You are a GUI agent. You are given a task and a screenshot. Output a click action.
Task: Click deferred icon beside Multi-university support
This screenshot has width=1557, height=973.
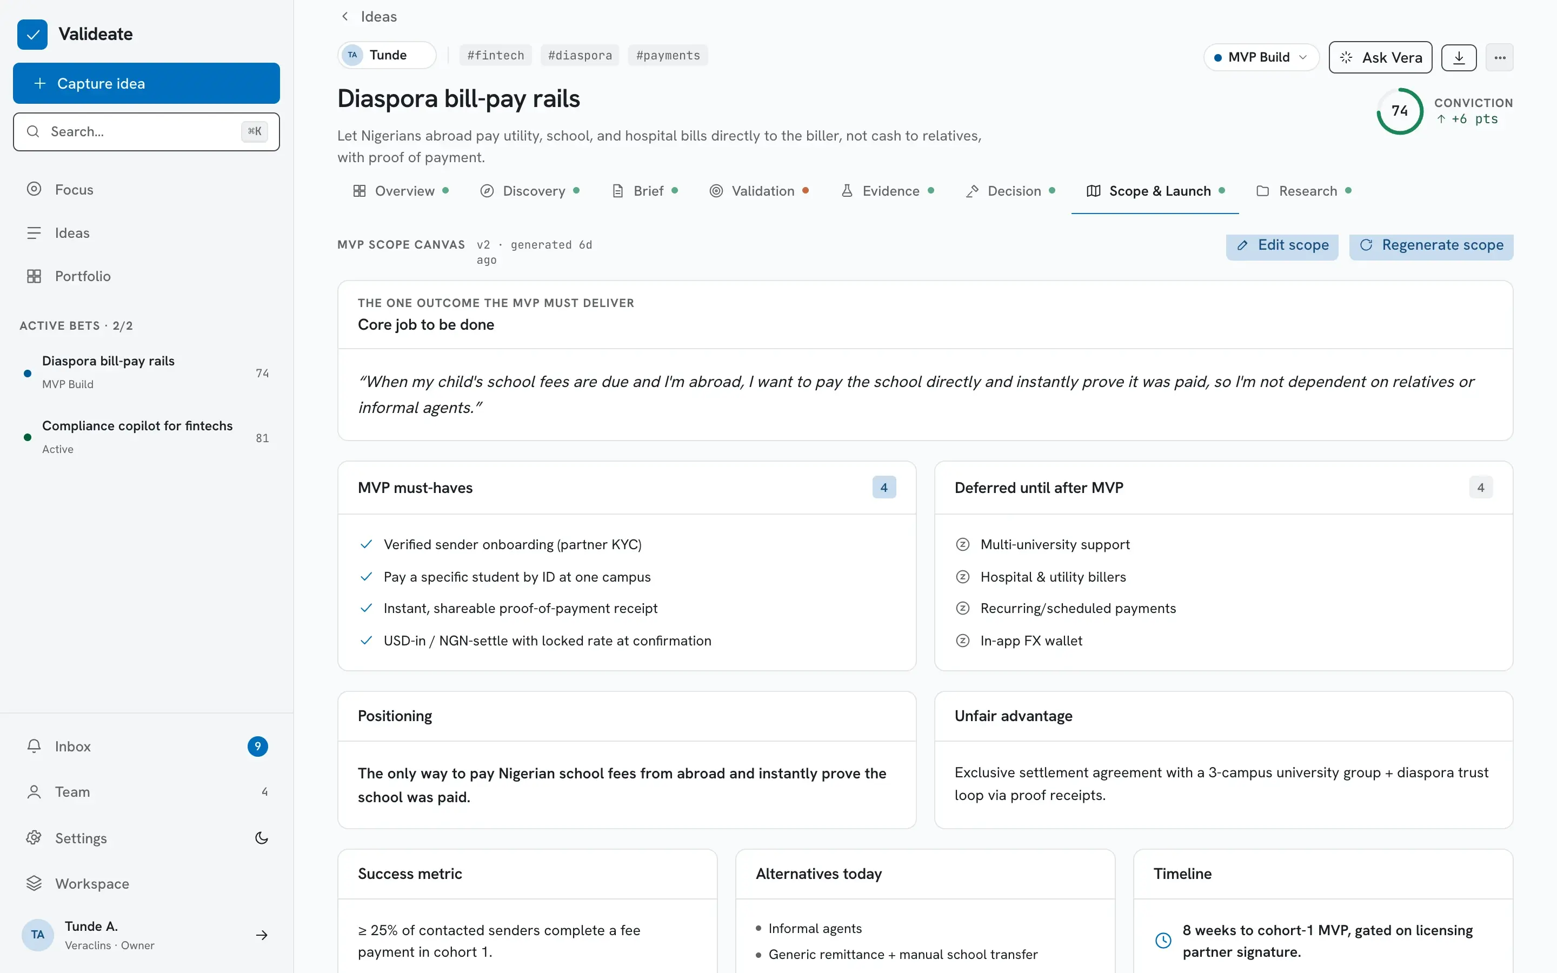tap(962, 544)
